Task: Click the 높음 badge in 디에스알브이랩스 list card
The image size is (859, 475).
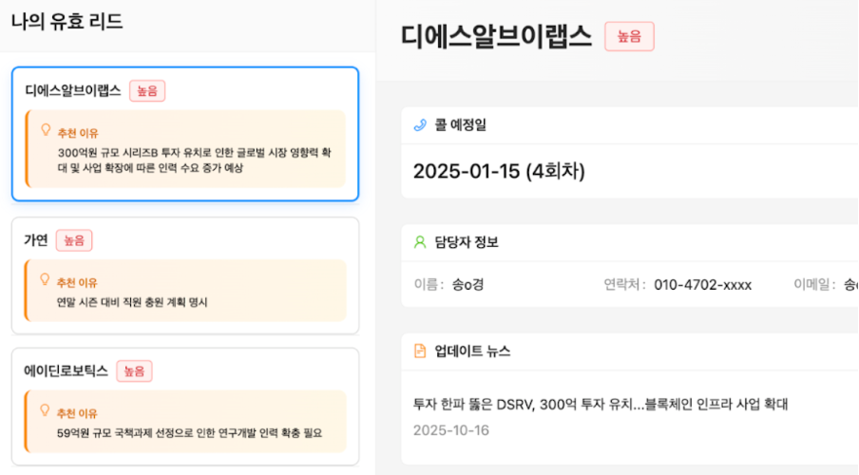Action: (x=147, y=91)
